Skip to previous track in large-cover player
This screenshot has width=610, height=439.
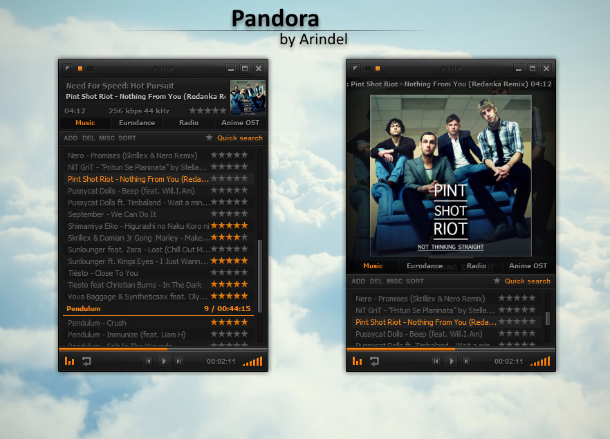(x=436, y=362)
